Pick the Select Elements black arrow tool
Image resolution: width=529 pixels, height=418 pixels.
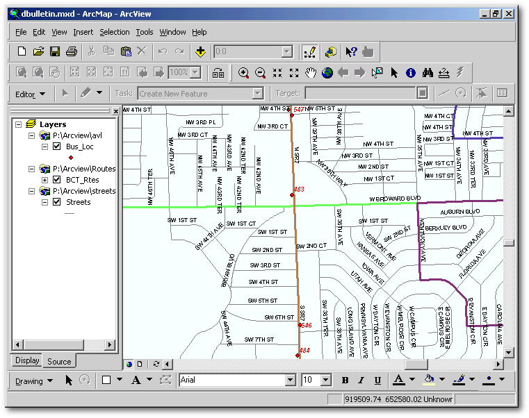tap(394, 73)
